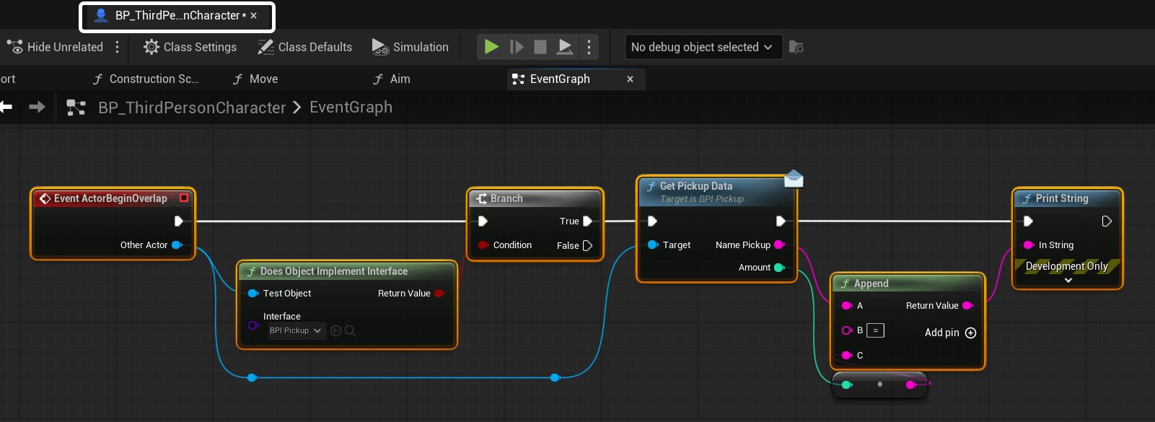
Task: Click the frame-skip advance icon
Action: 517,47
